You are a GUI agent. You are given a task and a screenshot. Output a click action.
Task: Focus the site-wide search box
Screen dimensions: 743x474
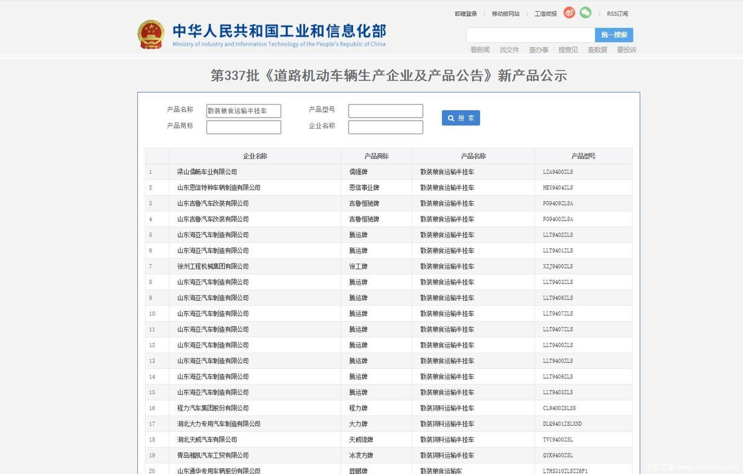(531, 35)
